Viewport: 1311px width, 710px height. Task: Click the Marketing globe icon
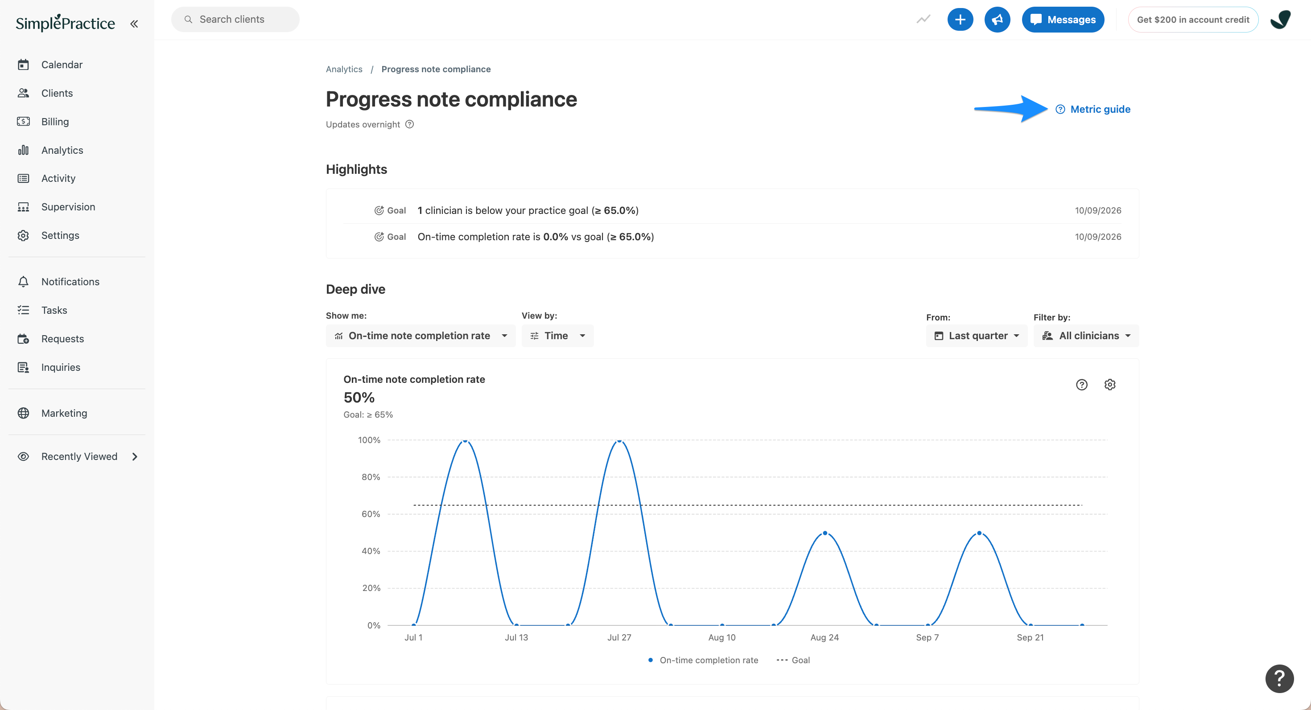23,413
